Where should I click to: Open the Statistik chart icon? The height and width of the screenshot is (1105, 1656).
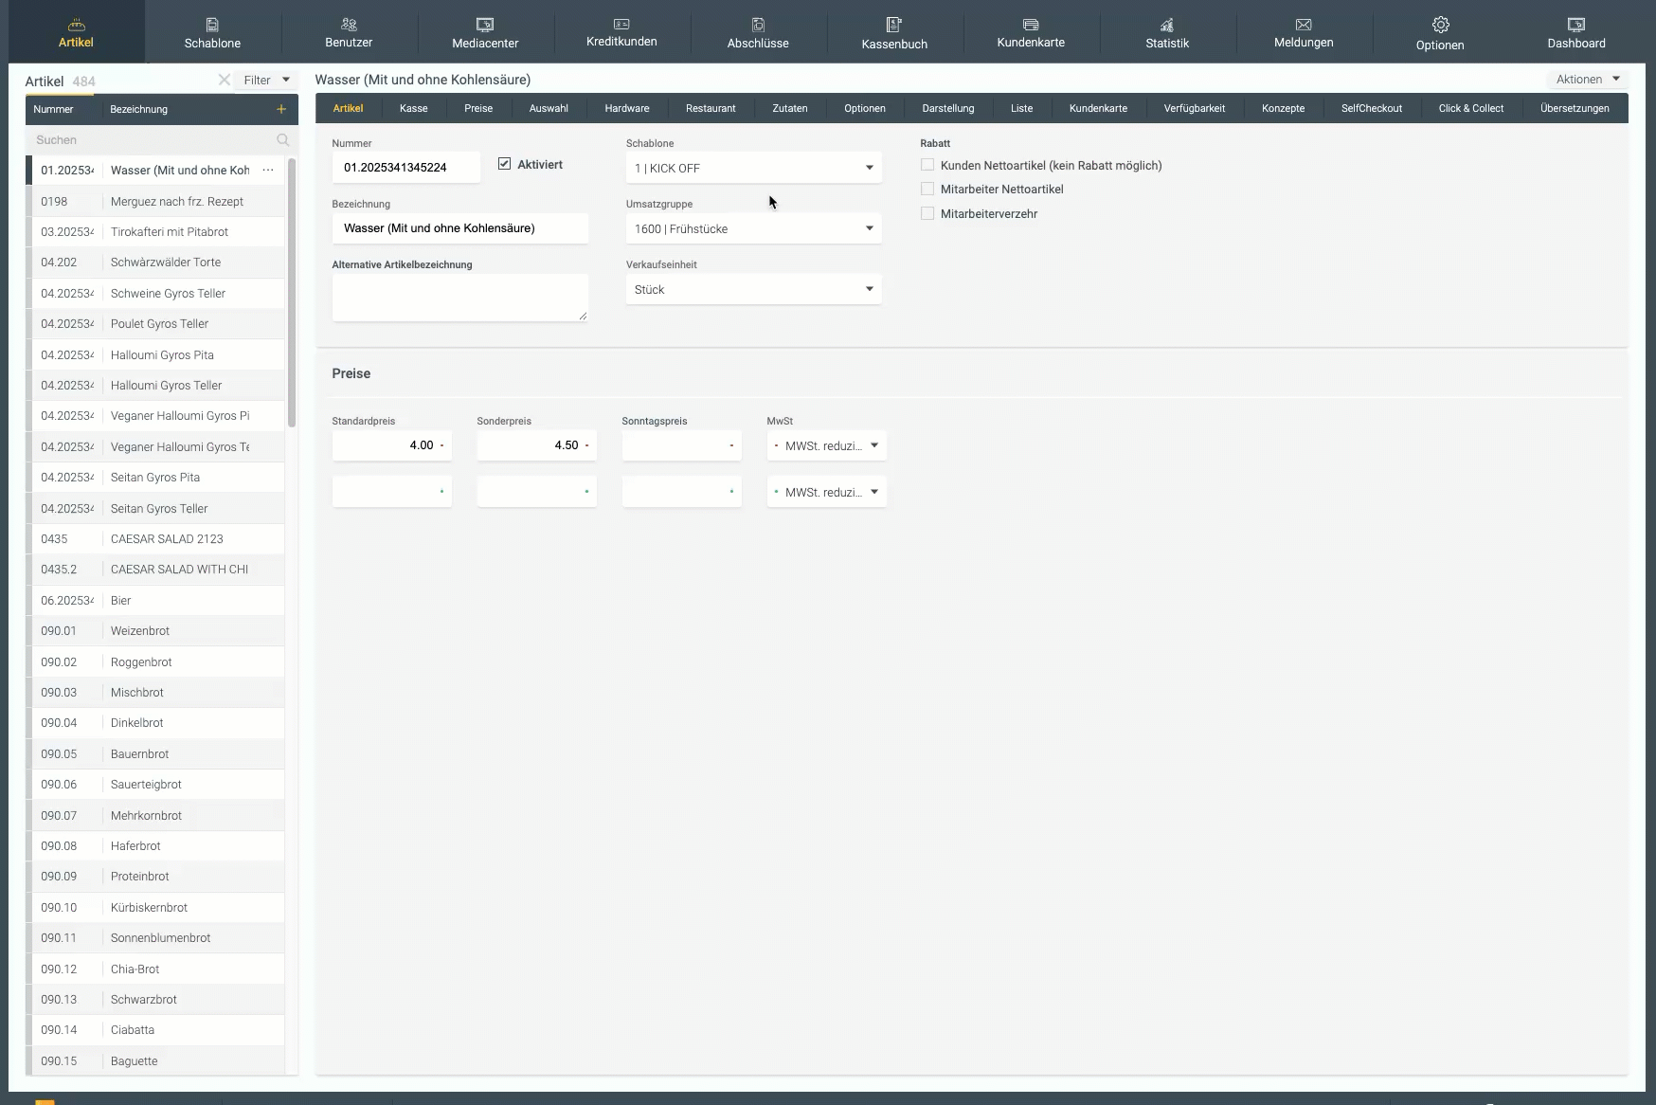1167,25
